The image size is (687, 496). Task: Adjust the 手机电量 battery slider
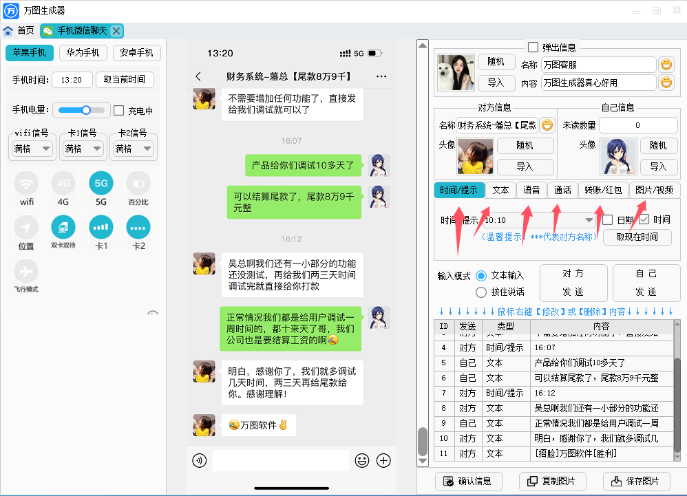tap(81, 110)
